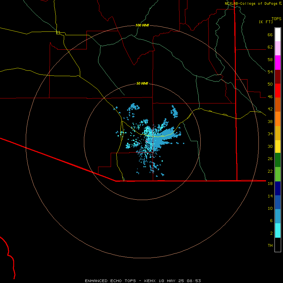Viewport: 283px width, 283px height.
Task: Click the 'NEXLAB-College of DuPage' credit text
Action: click(x=251, y=3)
